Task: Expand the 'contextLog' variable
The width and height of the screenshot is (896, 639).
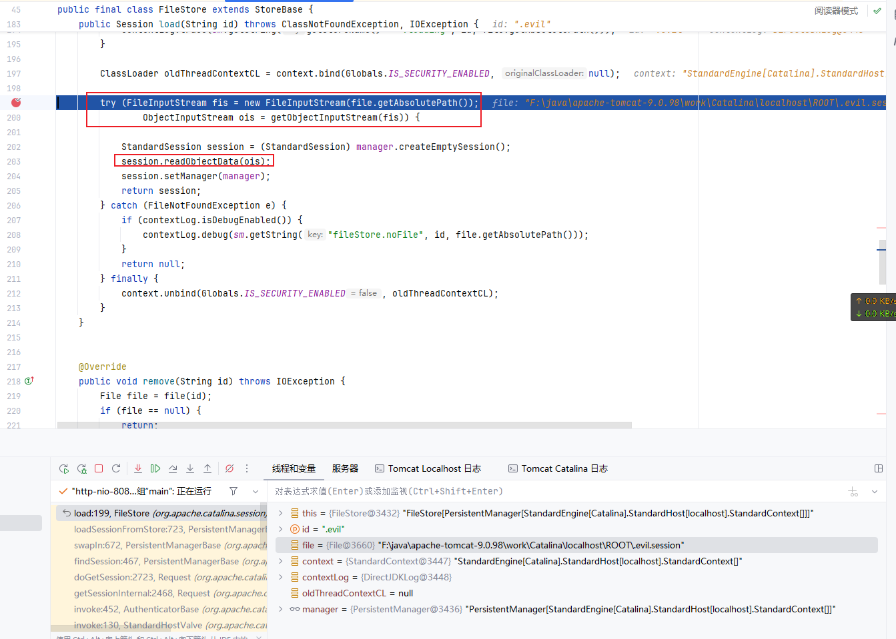Action: click(281, 577)
